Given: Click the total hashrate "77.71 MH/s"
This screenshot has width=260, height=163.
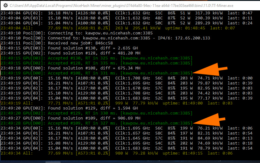Looking at the screenshot, I should (60, 103).
